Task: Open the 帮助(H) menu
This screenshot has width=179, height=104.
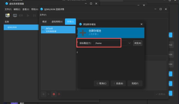Action: tap(35, 9)
